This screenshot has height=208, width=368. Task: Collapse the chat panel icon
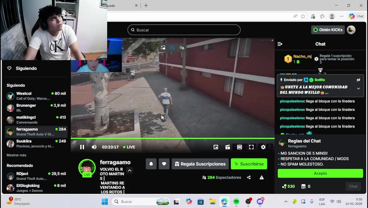point(280,44)
